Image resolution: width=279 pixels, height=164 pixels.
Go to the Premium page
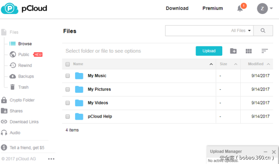(x=212, y=8)
